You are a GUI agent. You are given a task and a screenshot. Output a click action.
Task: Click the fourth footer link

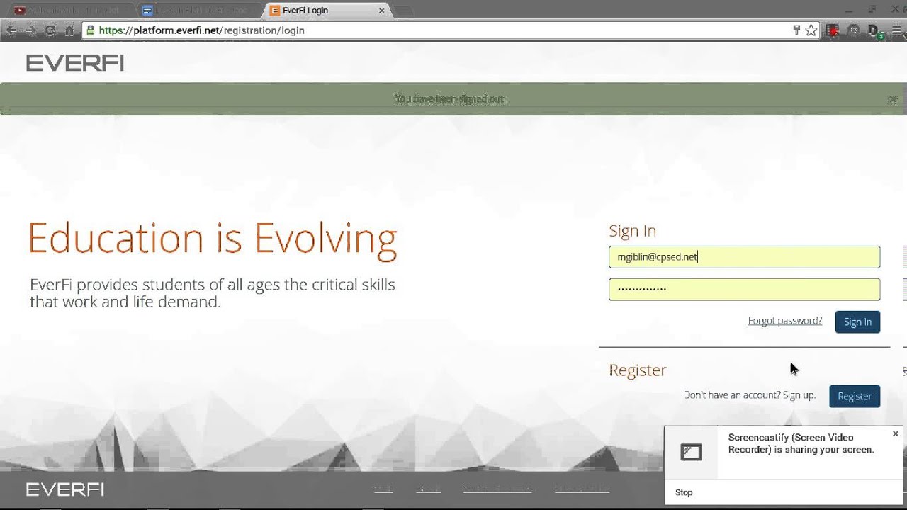coord(582,489)
